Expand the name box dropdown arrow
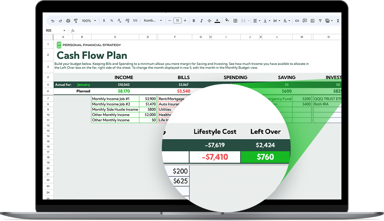 coord(65,30)
